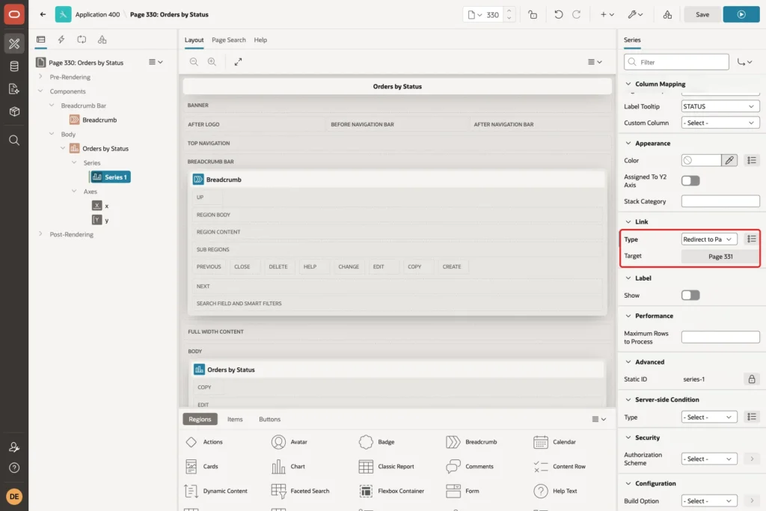Expand the Pre-Rendering tree node
This screenshot has height=511, width=766.
coord(40,77)
